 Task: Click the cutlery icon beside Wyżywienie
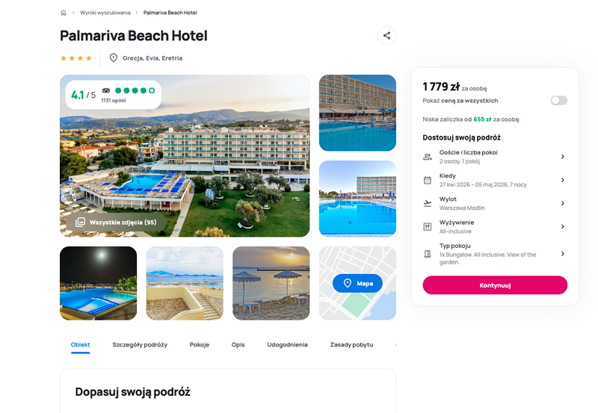pyautogui.click(x=428, y=227)
